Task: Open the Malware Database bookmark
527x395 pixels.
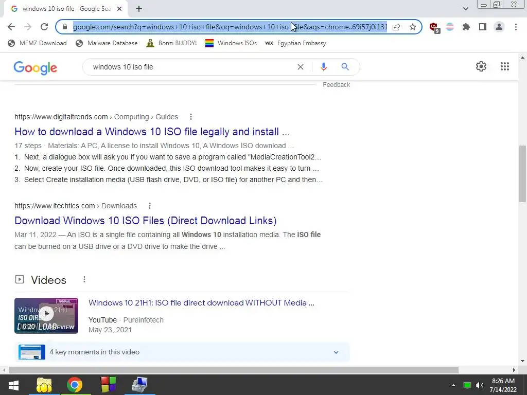Action: click(x=107, y=43)
